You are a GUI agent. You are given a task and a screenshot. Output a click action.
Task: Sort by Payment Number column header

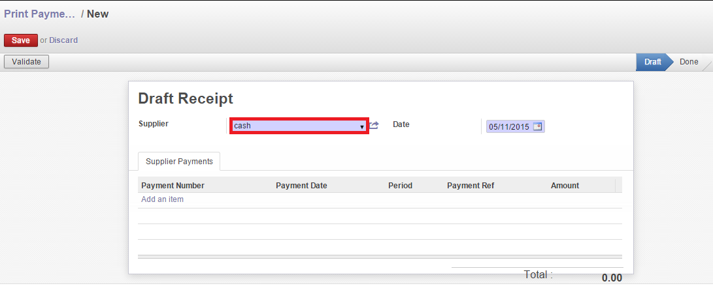[173, 185]
